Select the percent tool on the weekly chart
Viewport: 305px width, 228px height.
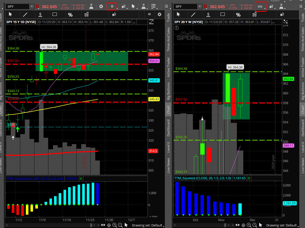pyautogui.click(x=238, y=14)
